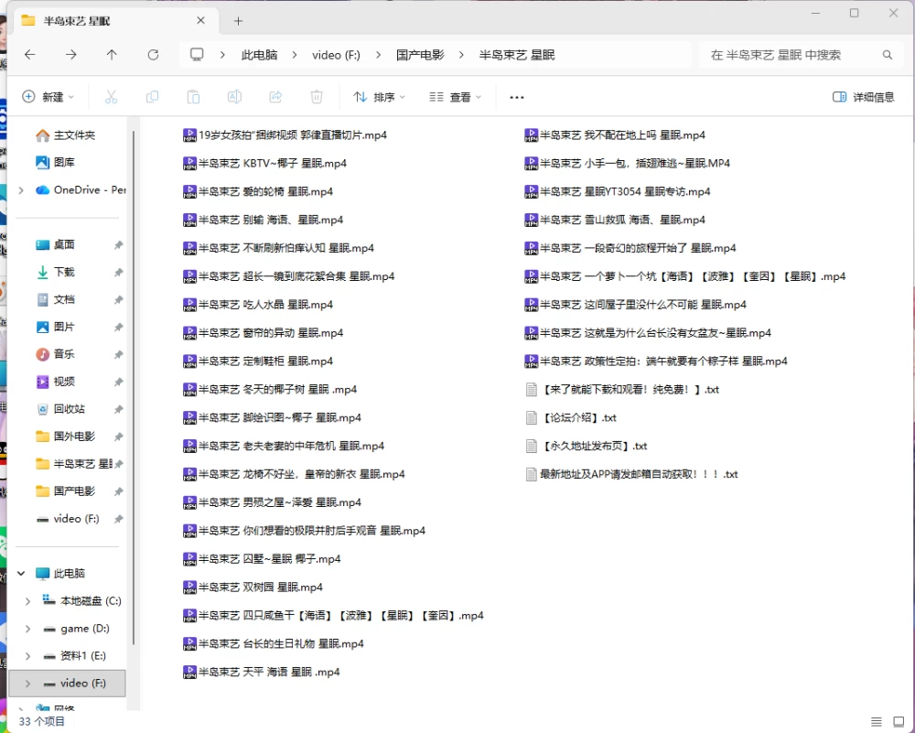Select file 半岛束艺 爱的轮椅 星眠.mp4
This screenshot has height=733, width=915.
tap(257, 191)
